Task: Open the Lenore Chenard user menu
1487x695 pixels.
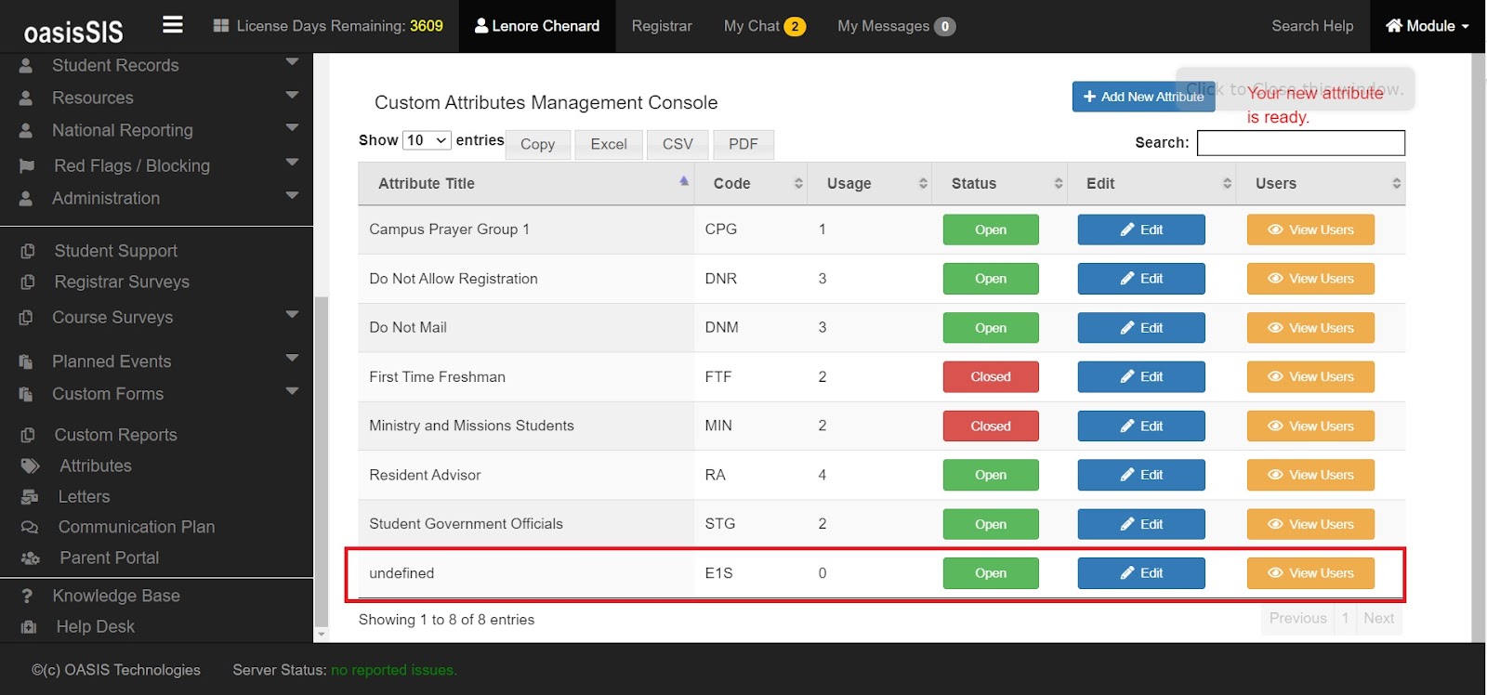Action: click(537, 26)
